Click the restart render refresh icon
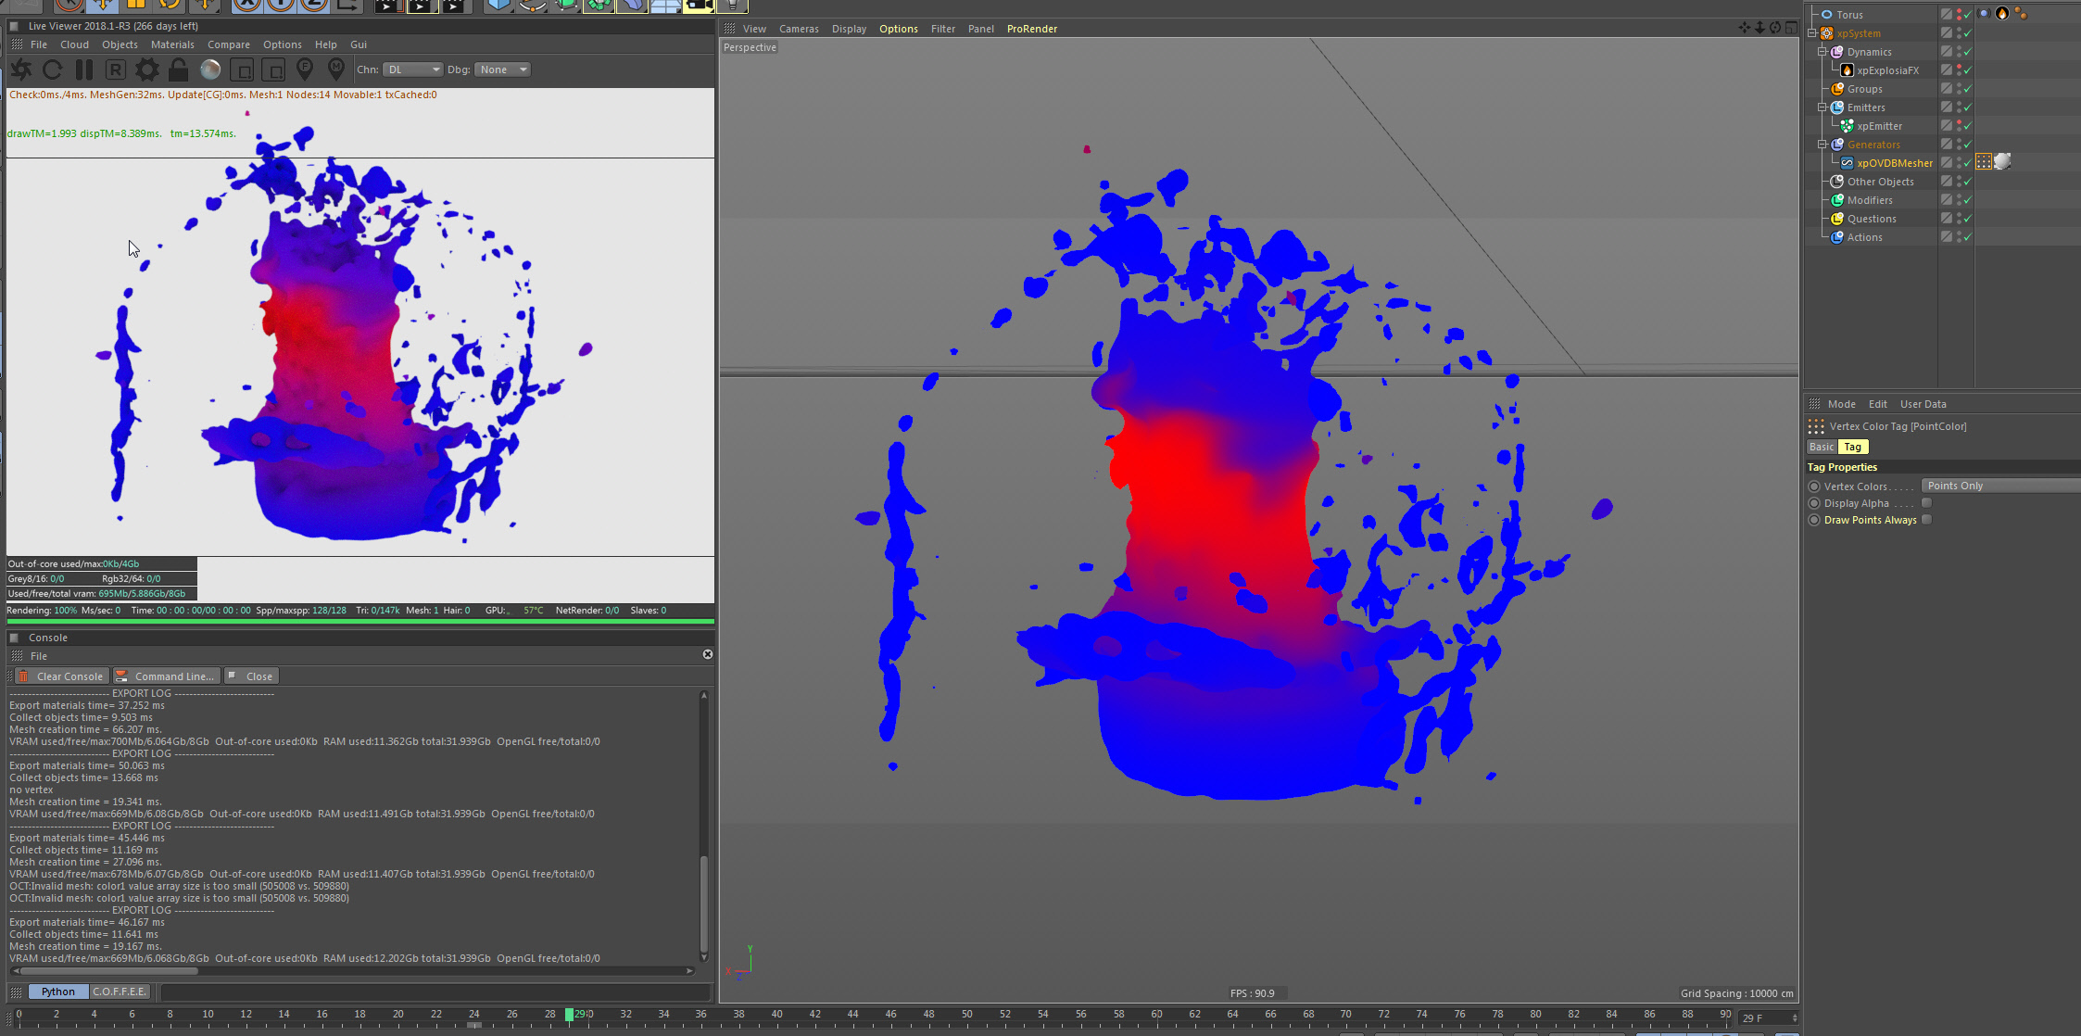 point(53,69)
